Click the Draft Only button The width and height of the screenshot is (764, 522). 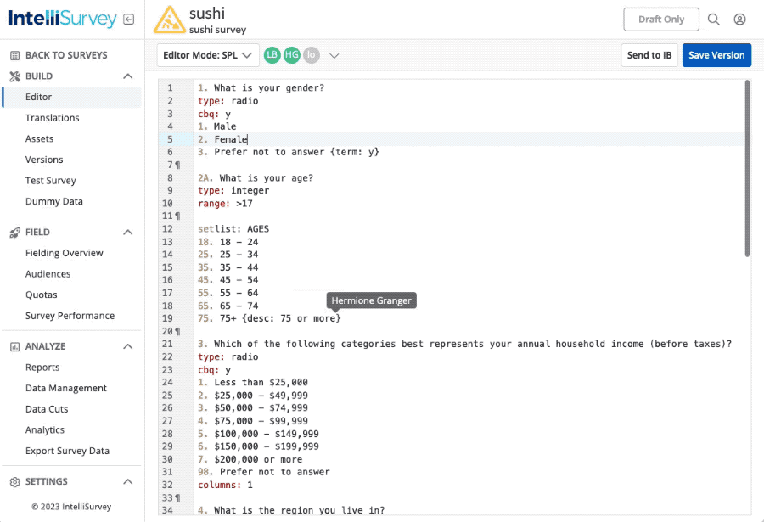click(x=661, y=19)
